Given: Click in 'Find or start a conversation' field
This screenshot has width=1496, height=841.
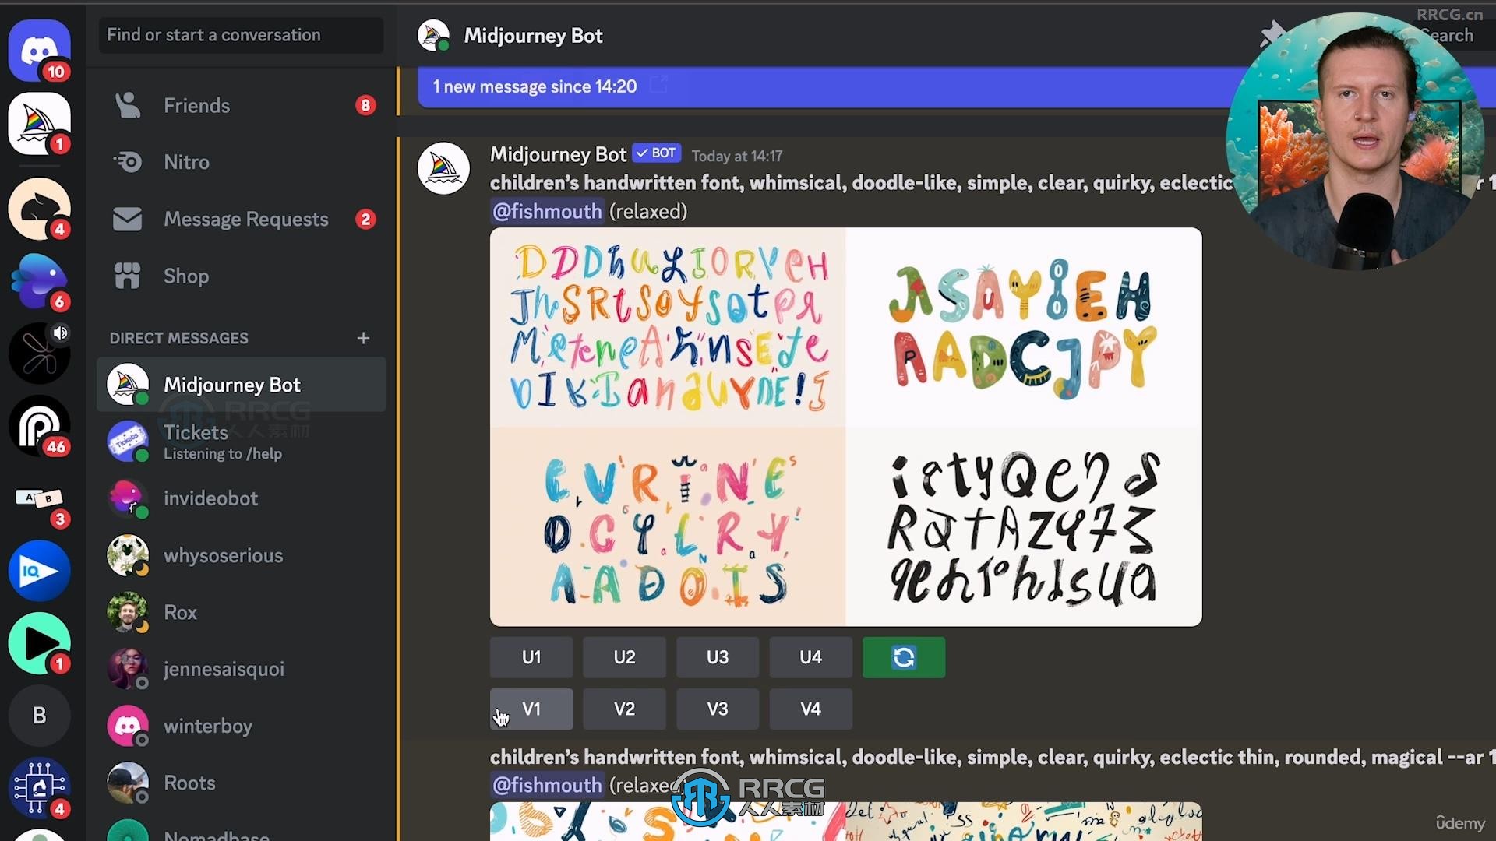Looking at the screenshot, I should (242, 35).
